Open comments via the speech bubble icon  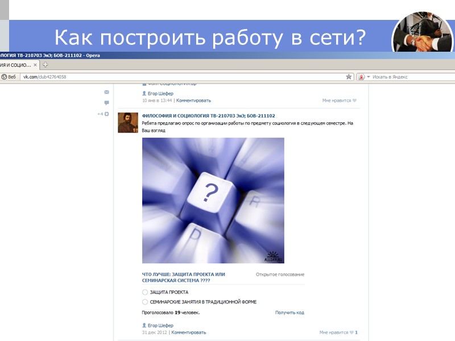(x=106, y=103)
